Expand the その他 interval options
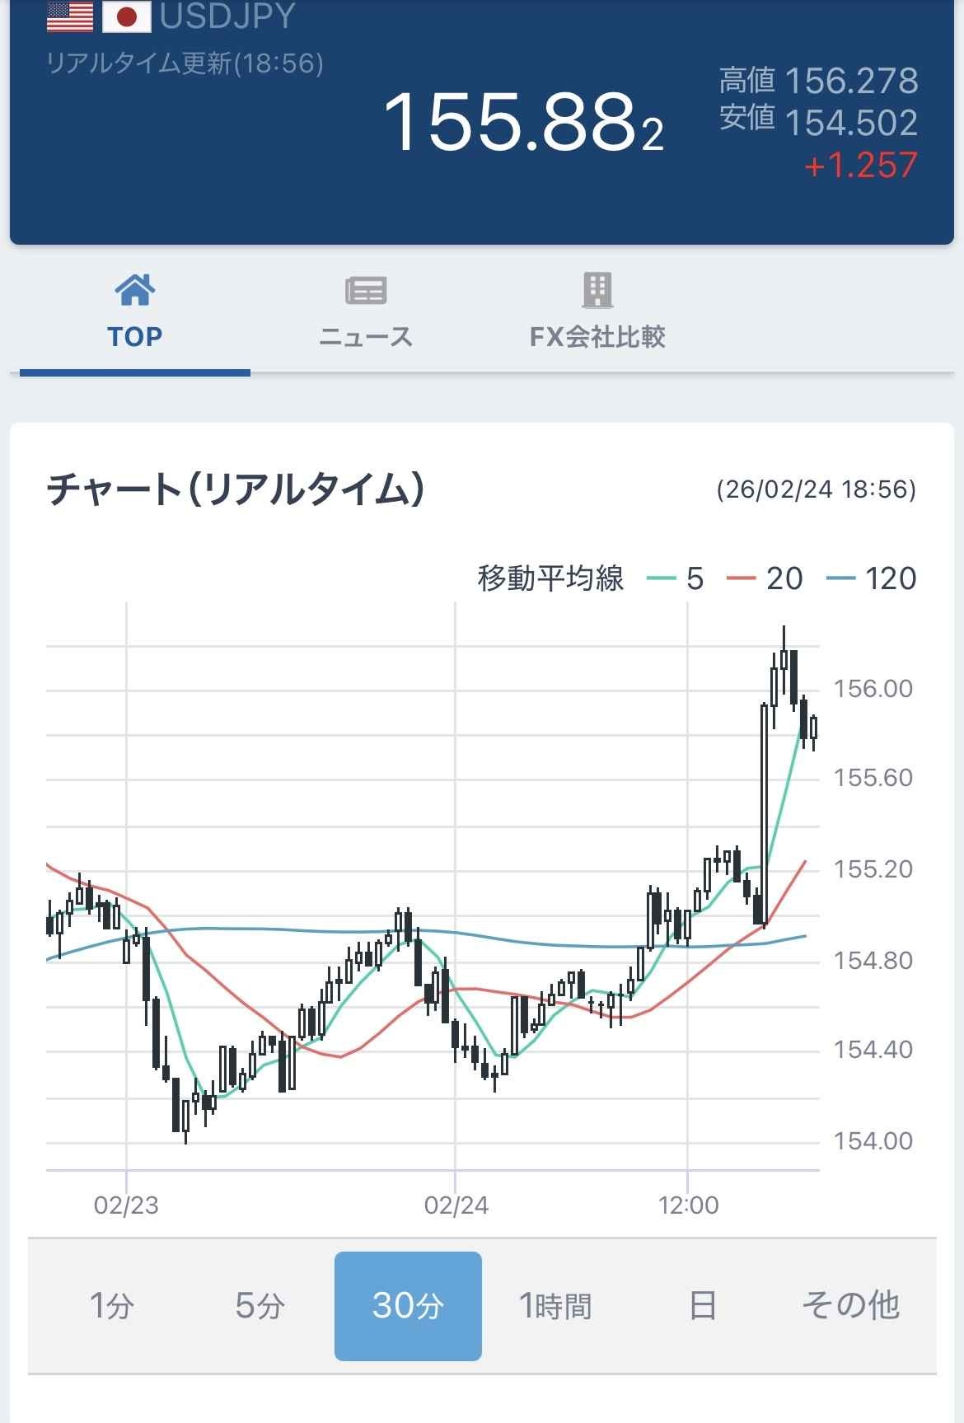 [850, 1306]
